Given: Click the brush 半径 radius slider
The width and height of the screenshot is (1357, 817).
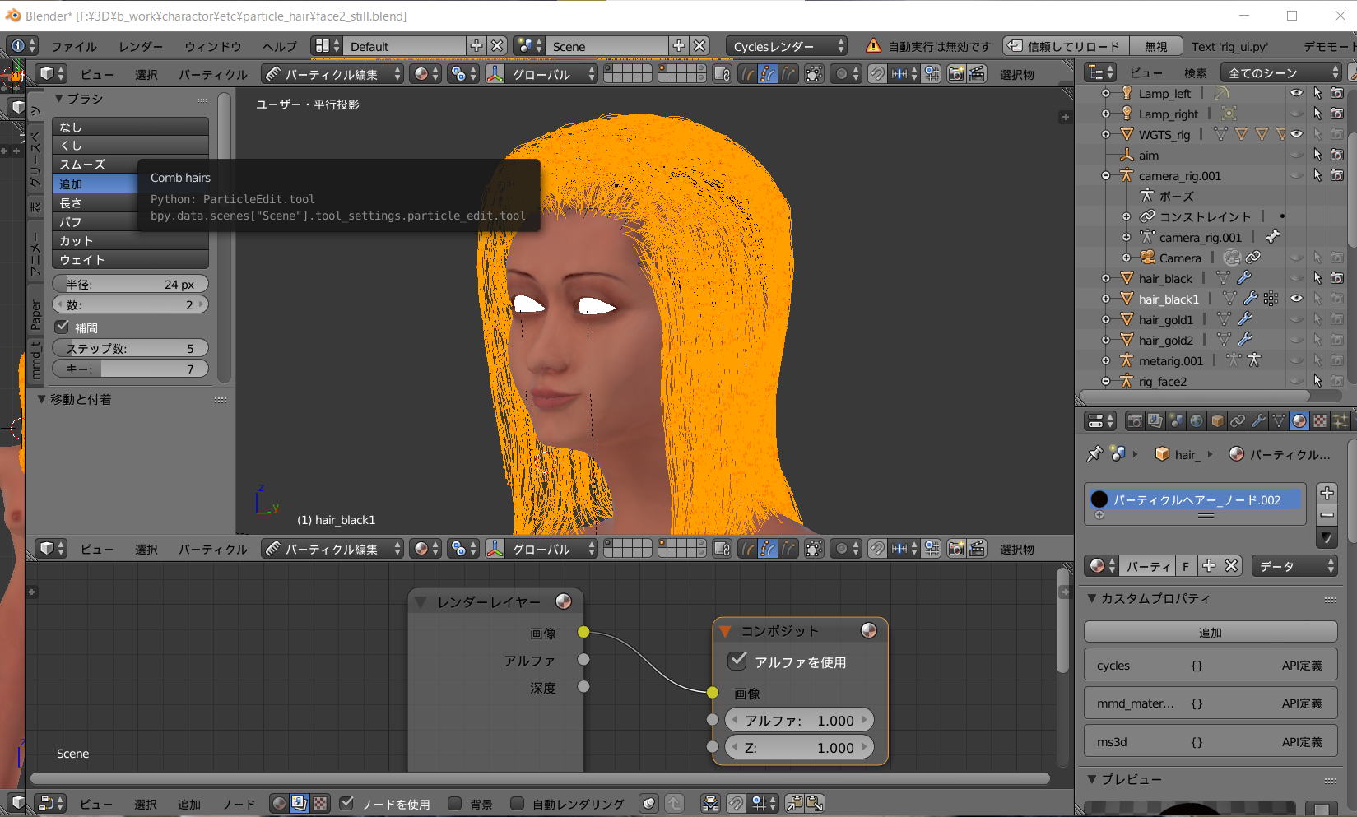Looking at the screenshot, I should tap(130, 285).
